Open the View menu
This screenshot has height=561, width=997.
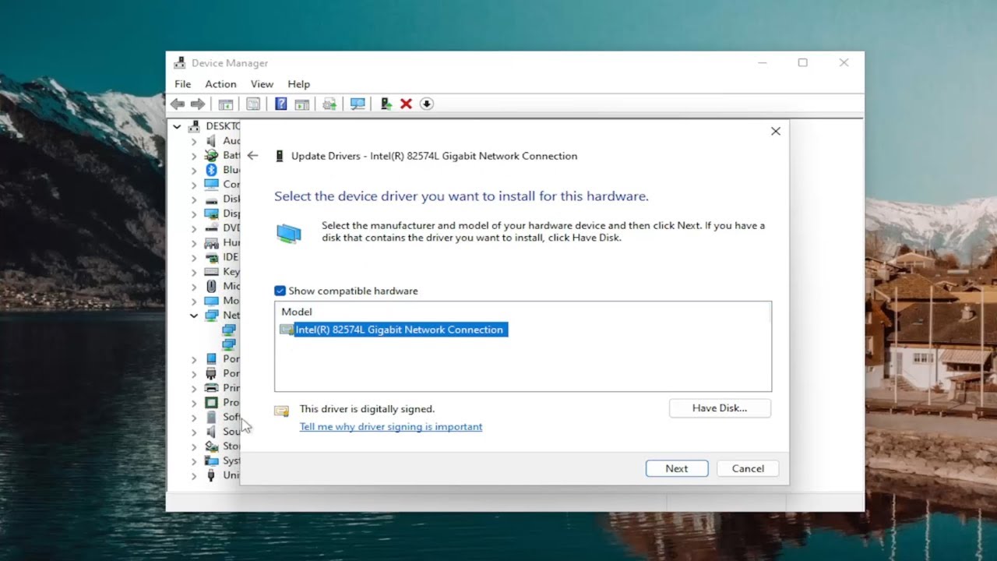[262, 84]
